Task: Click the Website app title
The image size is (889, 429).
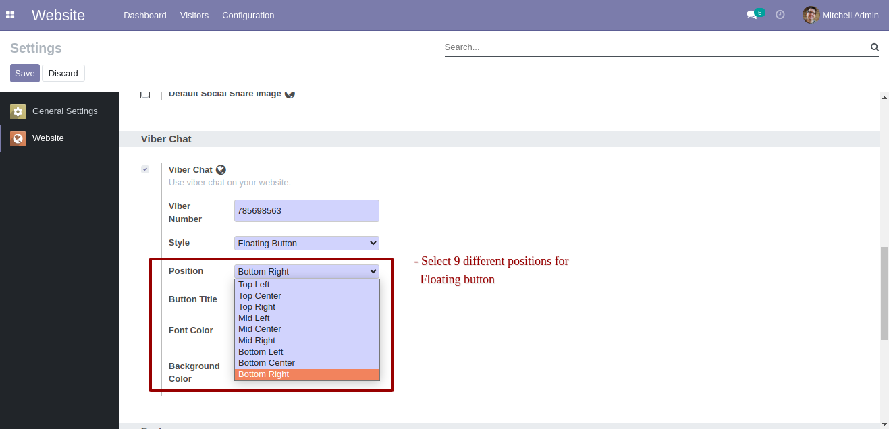Action: point(58,15)
